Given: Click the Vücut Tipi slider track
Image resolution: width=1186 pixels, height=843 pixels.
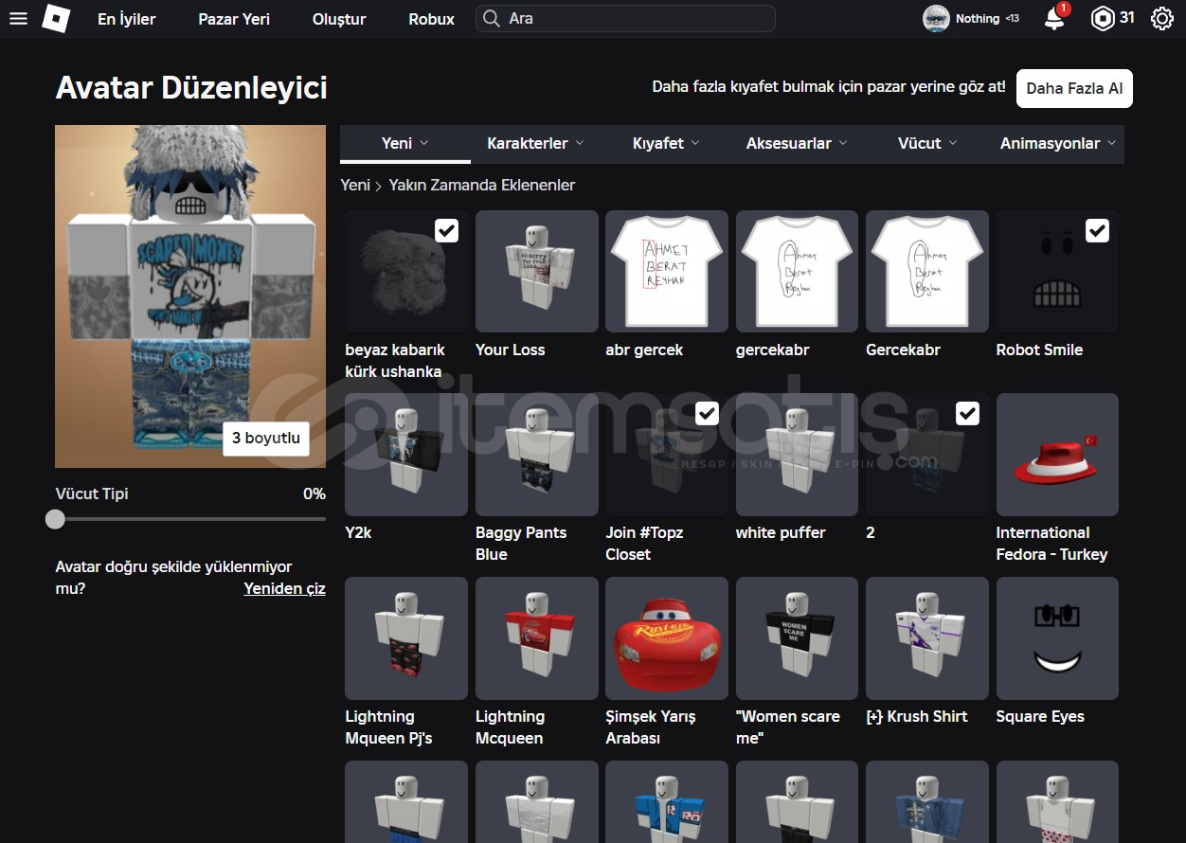Looking at the screenshot, I should [190, 519].
